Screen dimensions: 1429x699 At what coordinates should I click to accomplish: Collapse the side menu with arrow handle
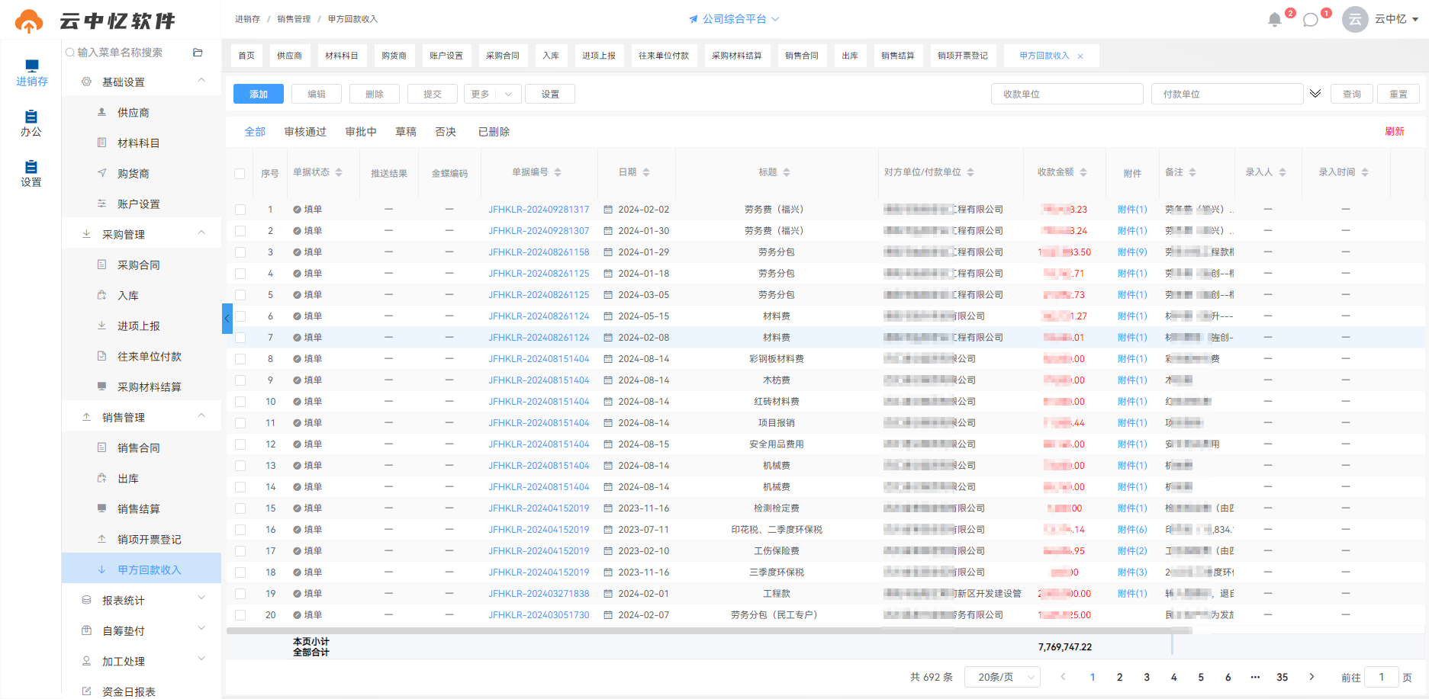(227, 319)
